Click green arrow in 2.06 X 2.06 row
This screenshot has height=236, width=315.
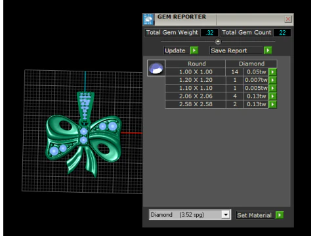tap(272, 96)
